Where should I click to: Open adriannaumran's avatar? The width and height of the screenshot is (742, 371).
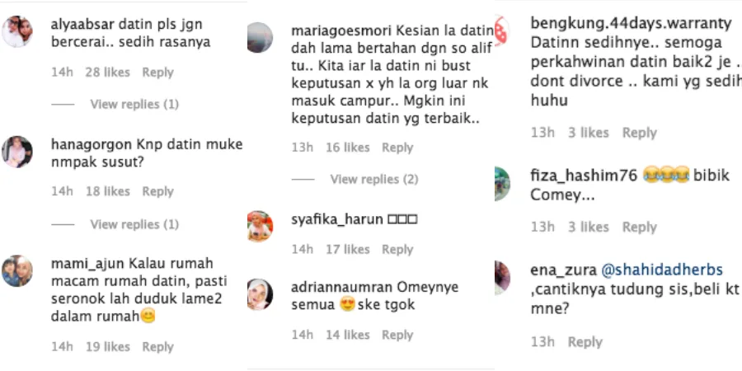click(x=260, y=294)
